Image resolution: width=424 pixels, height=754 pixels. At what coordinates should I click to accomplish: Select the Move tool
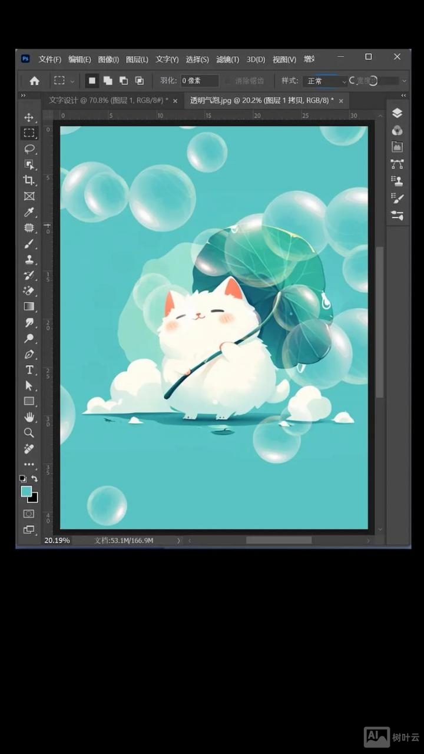click(29, 117)
